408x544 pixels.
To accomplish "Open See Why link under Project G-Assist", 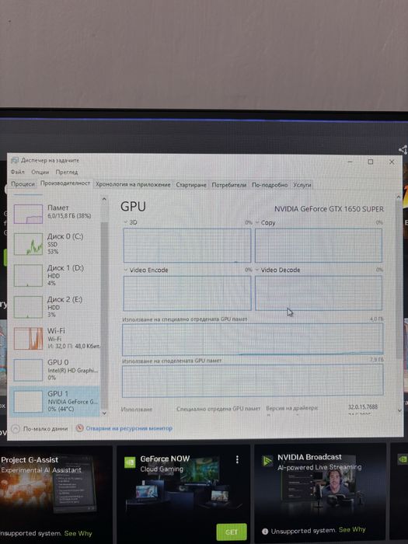I will point(78,533).
